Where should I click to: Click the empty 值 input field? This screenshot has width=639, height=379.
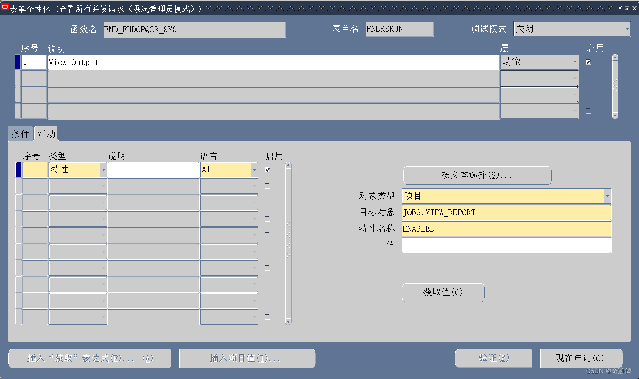tap(506, 245)
